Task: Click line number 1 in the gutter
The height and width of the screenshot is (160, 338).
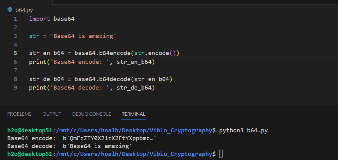Action: (15, 19)
